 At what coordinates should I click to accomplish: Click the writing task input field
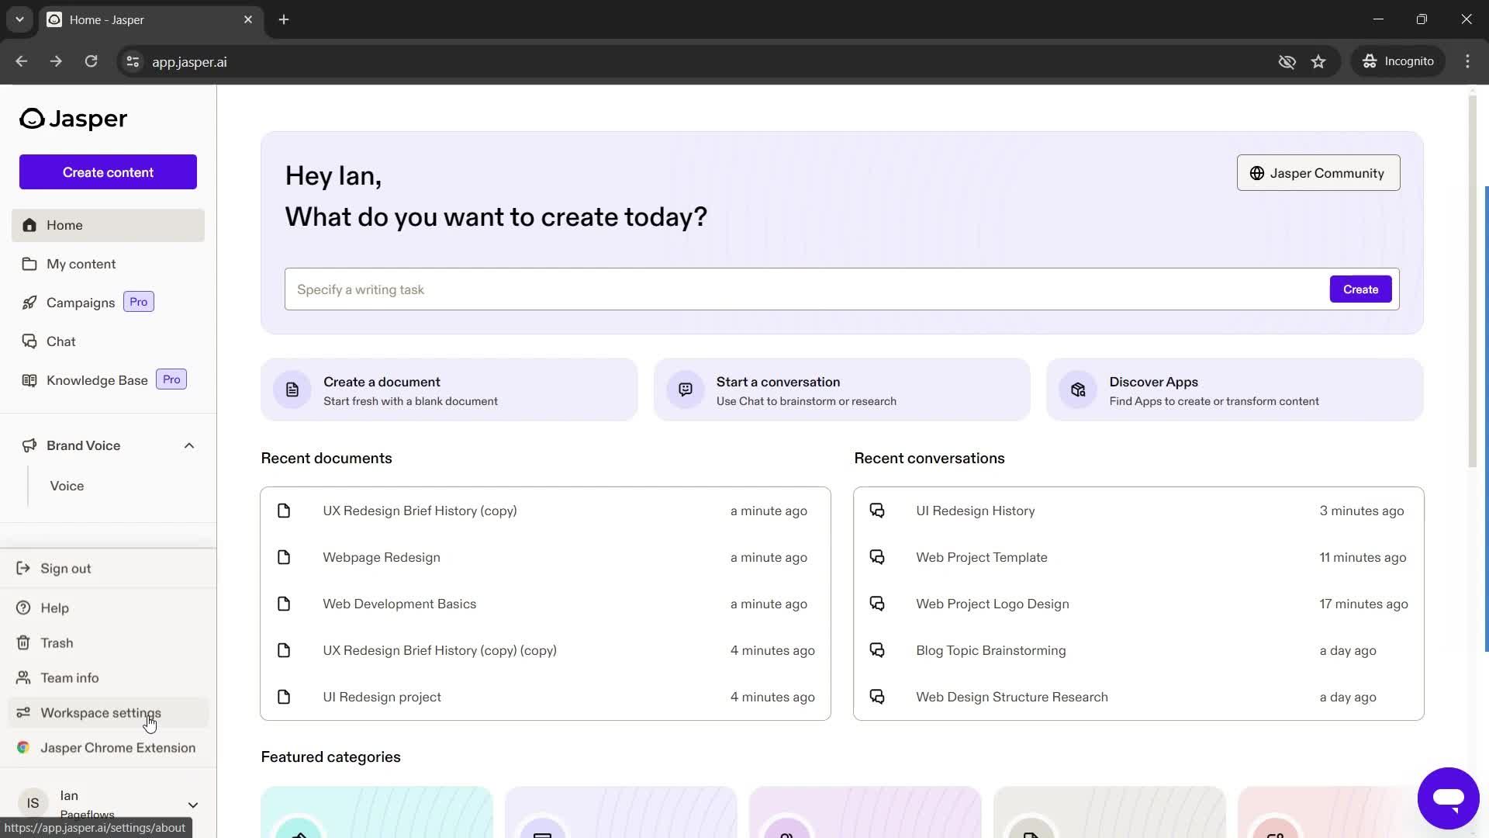tap(803, 289)
